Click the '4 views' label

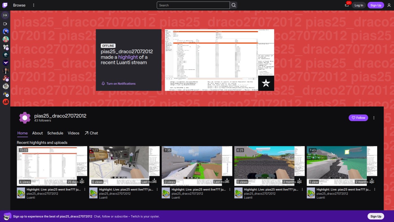(x=25, y=182)
